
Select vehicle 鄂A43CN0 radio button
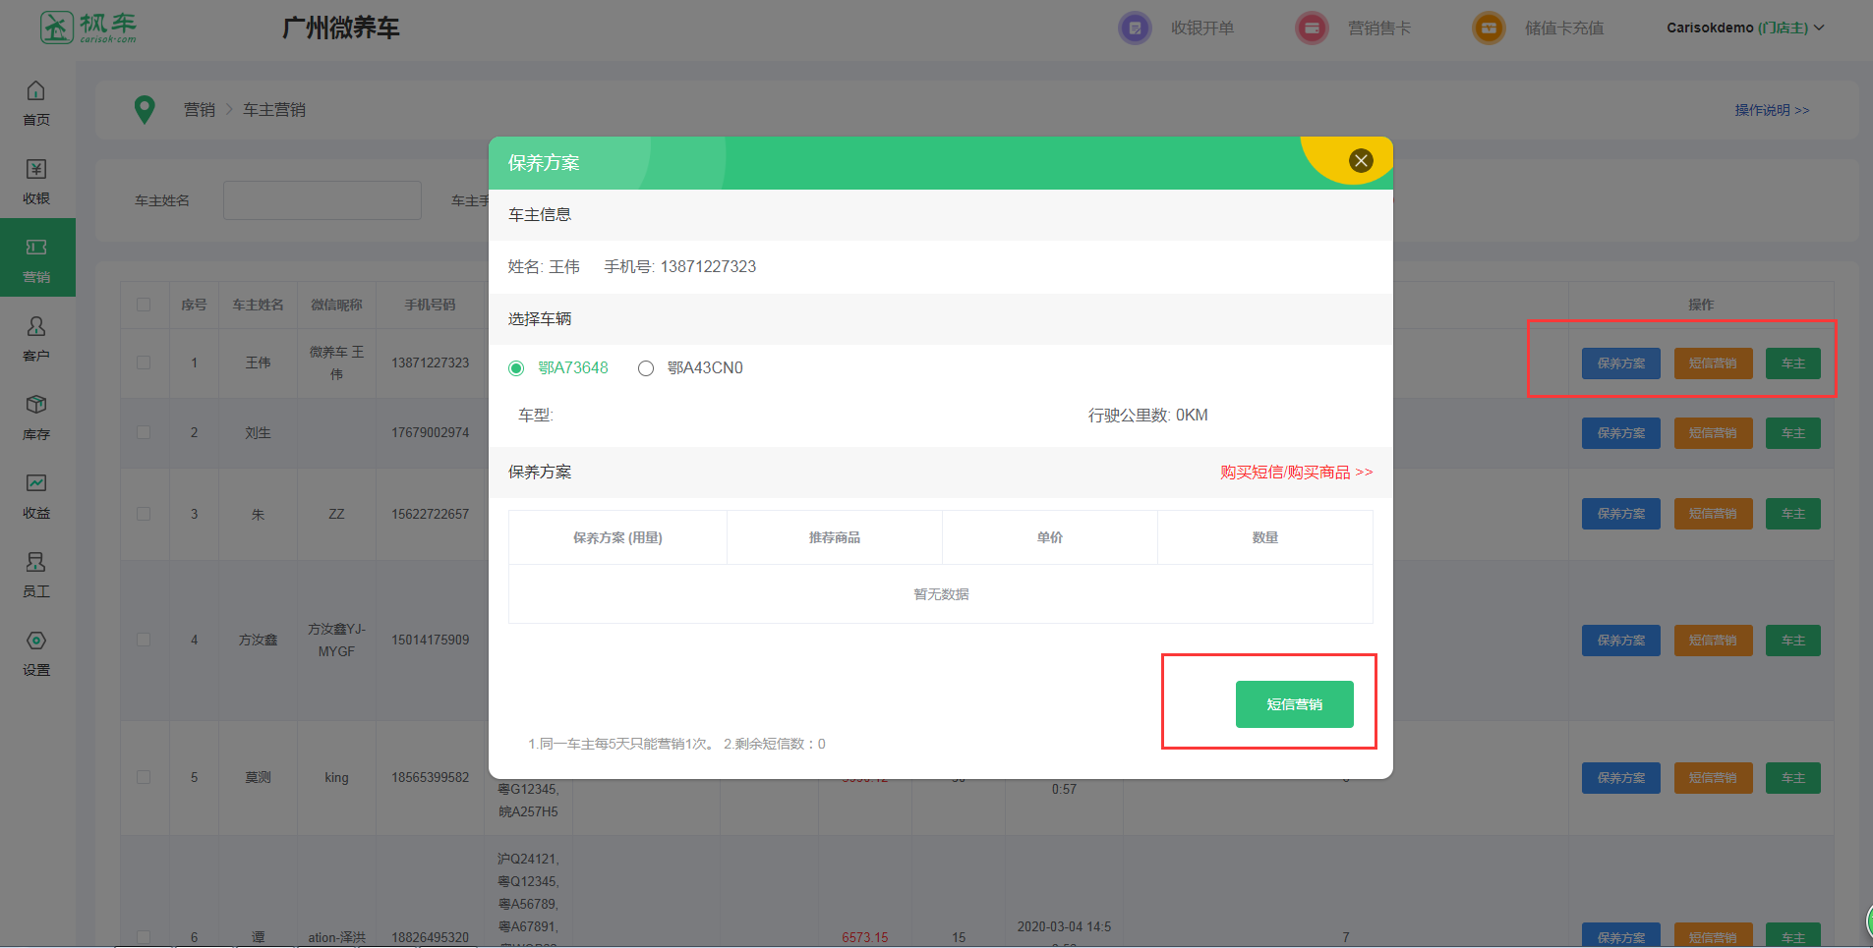pyautogui.click(x=646, y=368)
